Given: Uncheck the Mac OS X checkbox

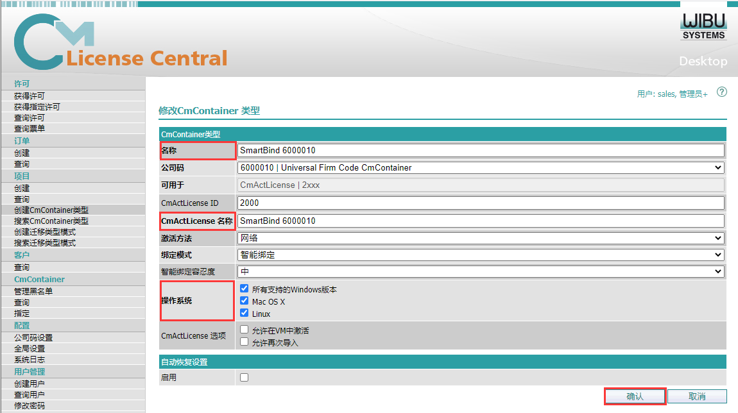Looking at the screenshot, I should 245,301.
